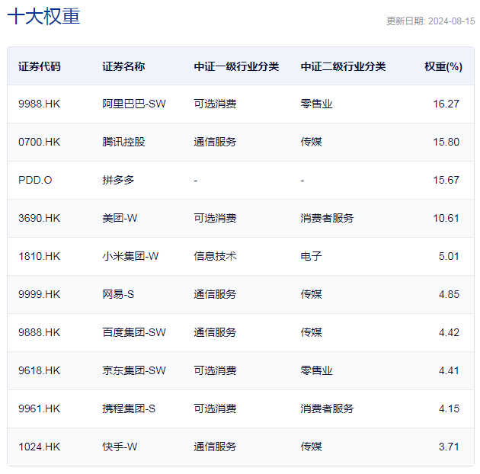This screenshot has height=474, width=480.
Task: Select the code 9961.HK
Action: tap(39, 408)
